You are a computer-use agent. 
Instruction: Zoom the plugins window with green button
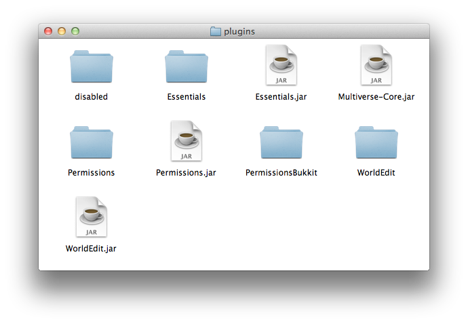click(x=75, y=31)
